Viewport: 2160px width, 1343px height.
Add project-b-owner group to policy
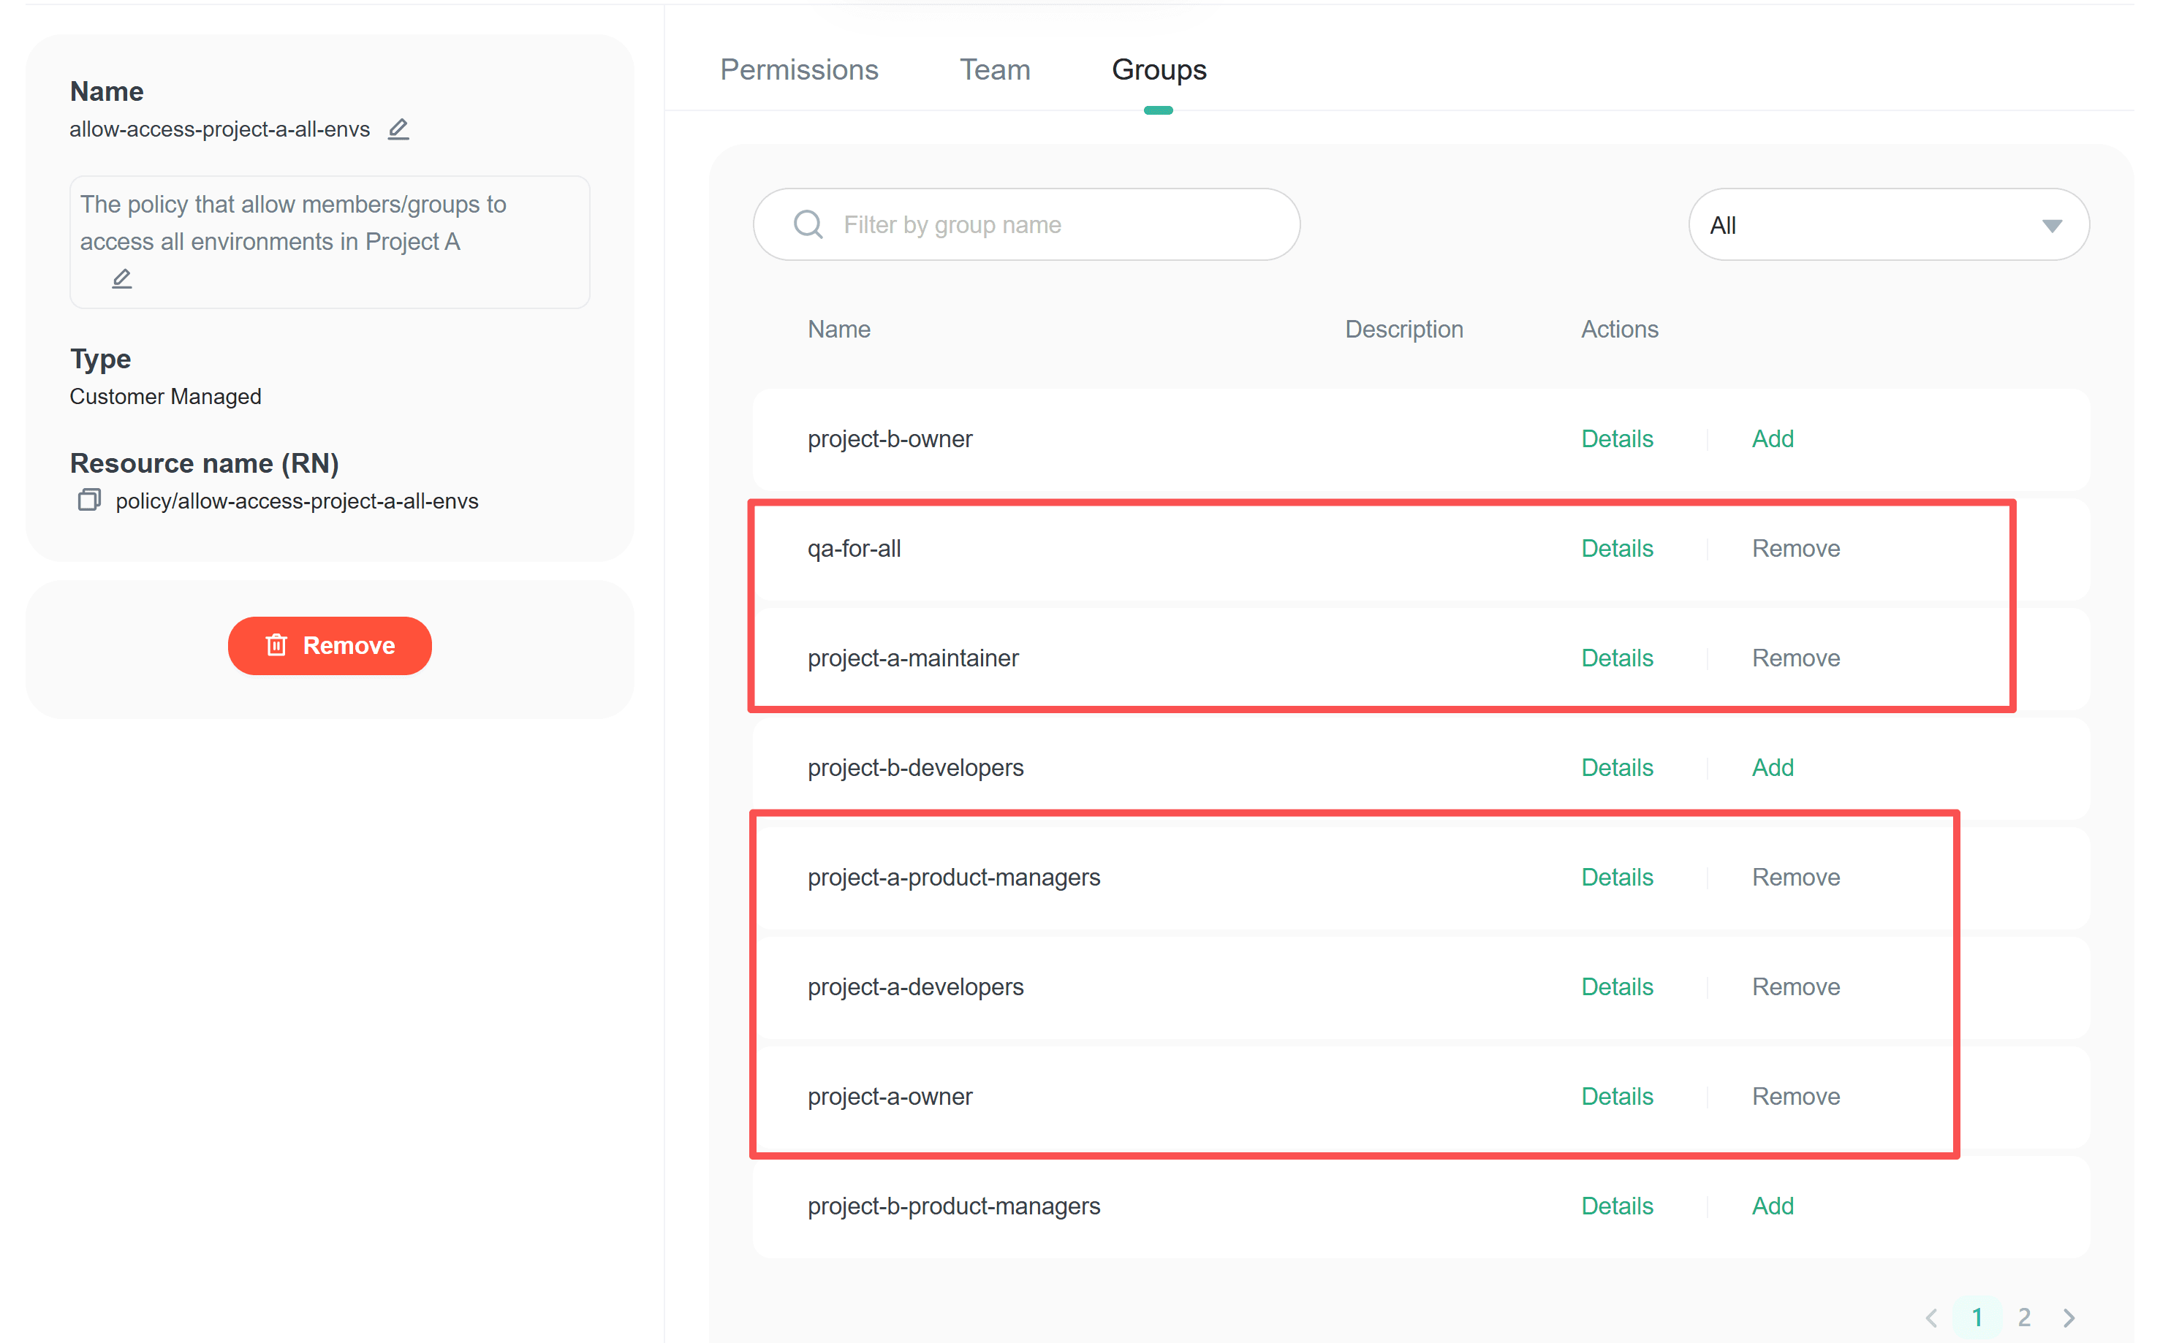(x=1772, y=439)
